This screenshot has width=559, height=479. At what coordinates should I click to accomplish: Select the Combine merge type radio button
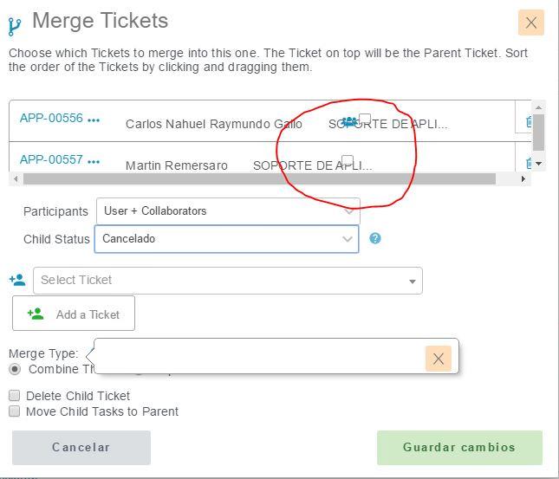(x=15, y=369)
